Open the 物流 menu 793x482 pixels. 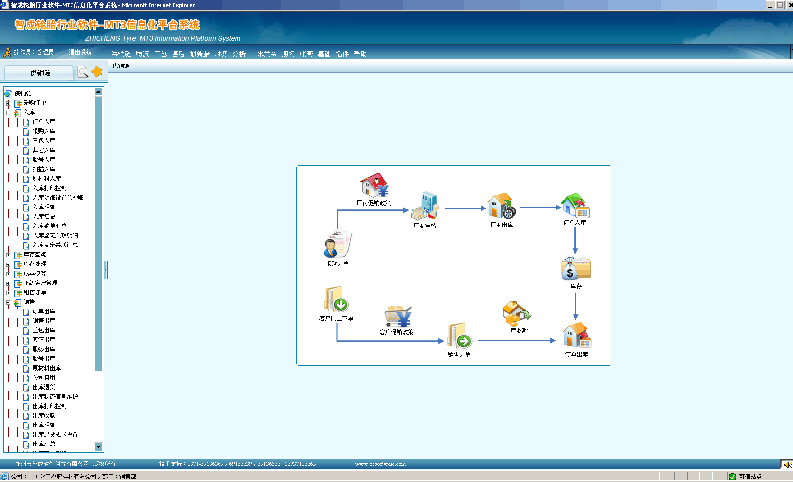[142, 54]
